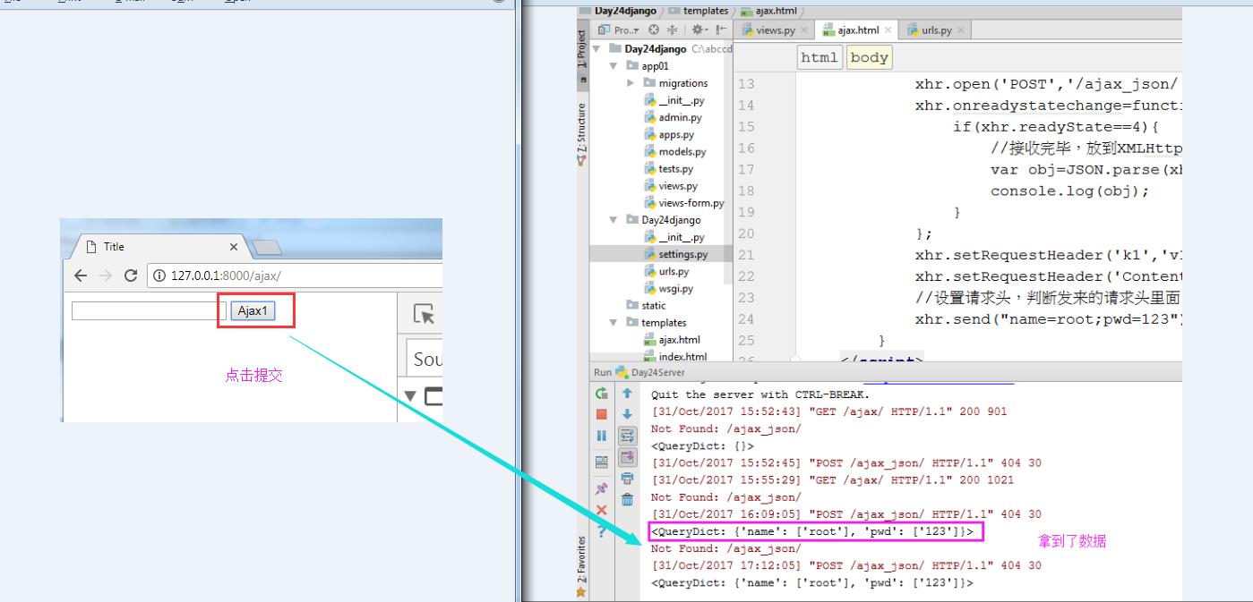Close the Run tool window tab

[x=602, y=510]
